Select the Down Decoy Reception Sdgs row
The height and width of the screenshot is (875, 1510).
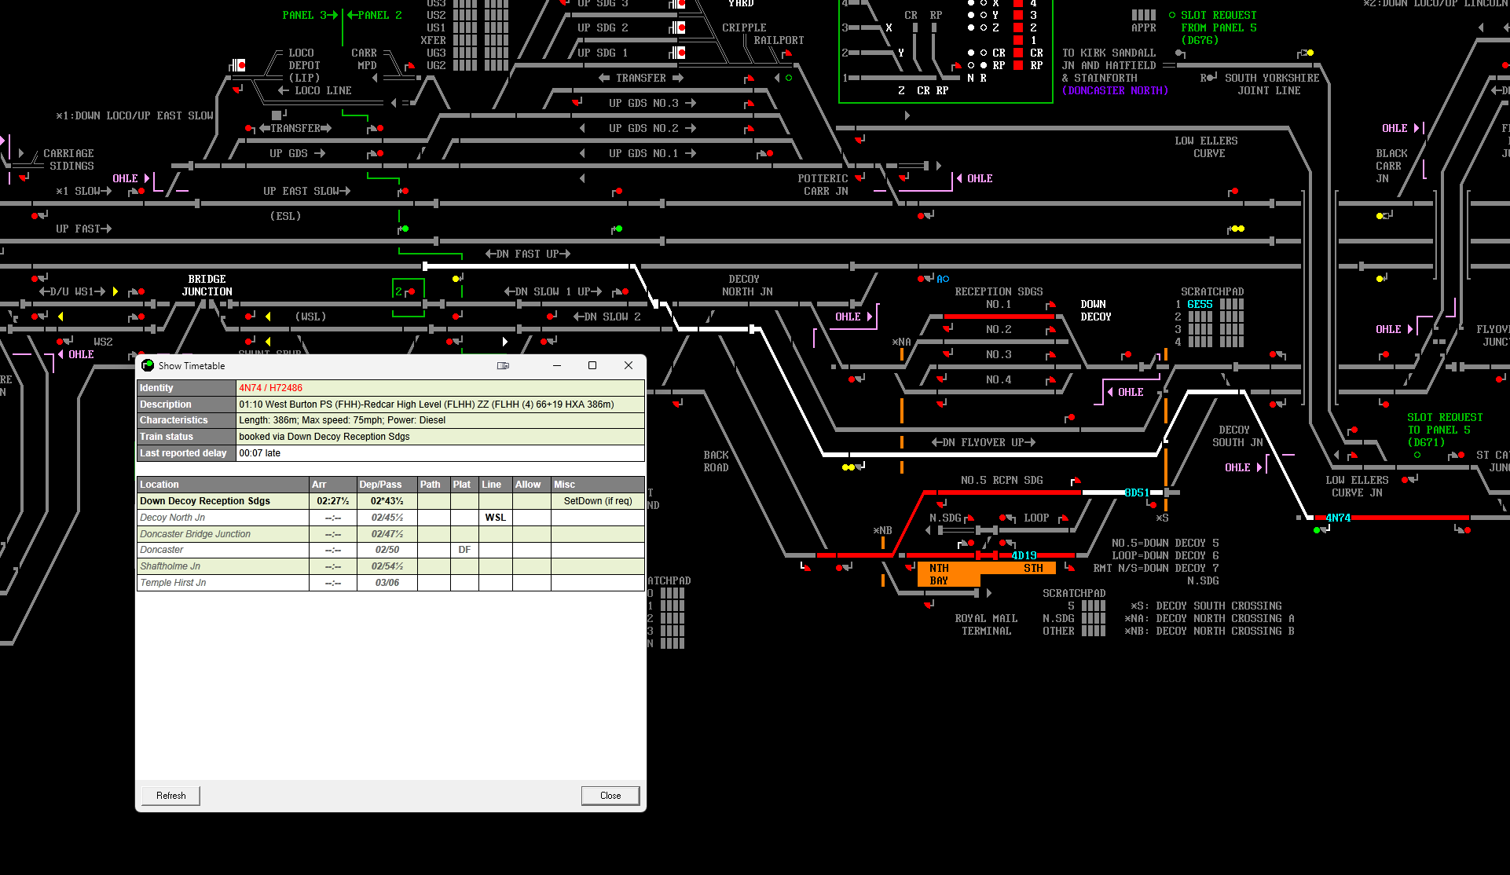pyautogui.click(x=390, y=501)
